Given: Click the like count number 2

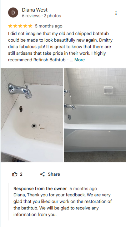Looking at the screenshot, I should click(21, 174).
